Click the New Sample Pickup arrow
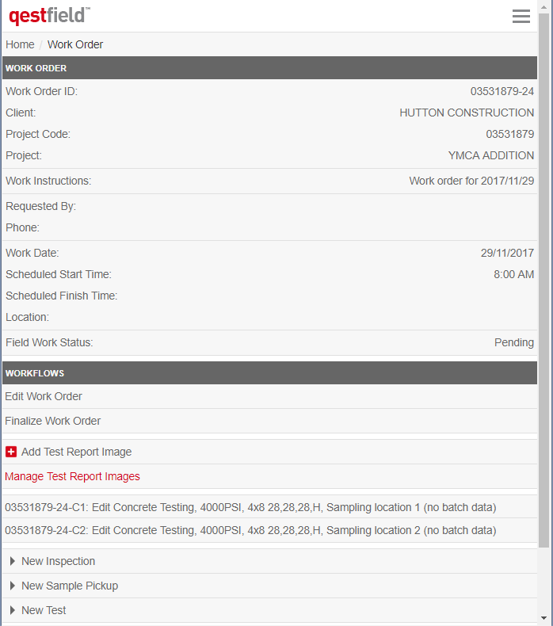This screenshot has height=626, width=553. pos(13,586)
